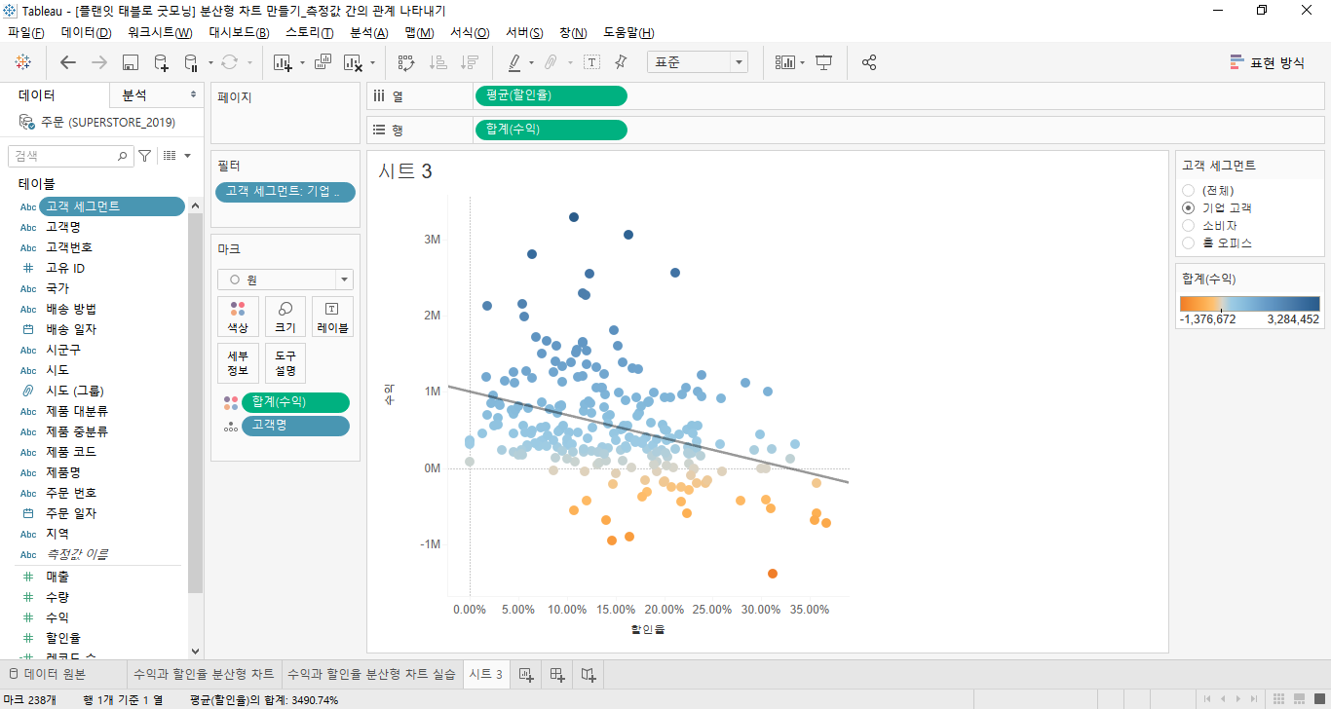Select the 소비자 radio option
This screenshot has width=1331, height=709.
tap(1188, 225)
